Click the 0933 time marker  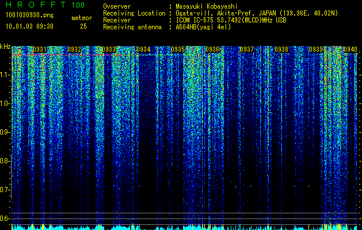(x=109, y=49)
